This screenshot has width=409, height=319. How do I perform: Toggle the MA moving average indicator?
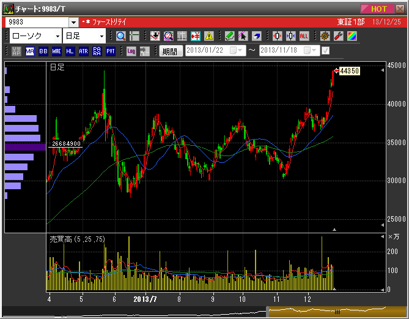coord(30,51)
